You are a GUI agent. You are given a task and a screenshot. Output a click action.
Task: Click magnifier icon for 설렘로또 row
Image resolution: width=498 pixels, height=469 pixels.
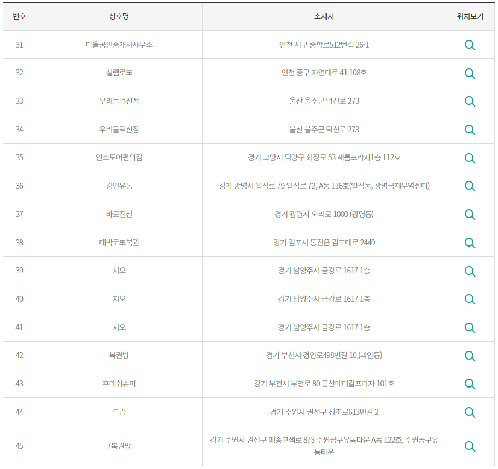(x=470, y=73)
